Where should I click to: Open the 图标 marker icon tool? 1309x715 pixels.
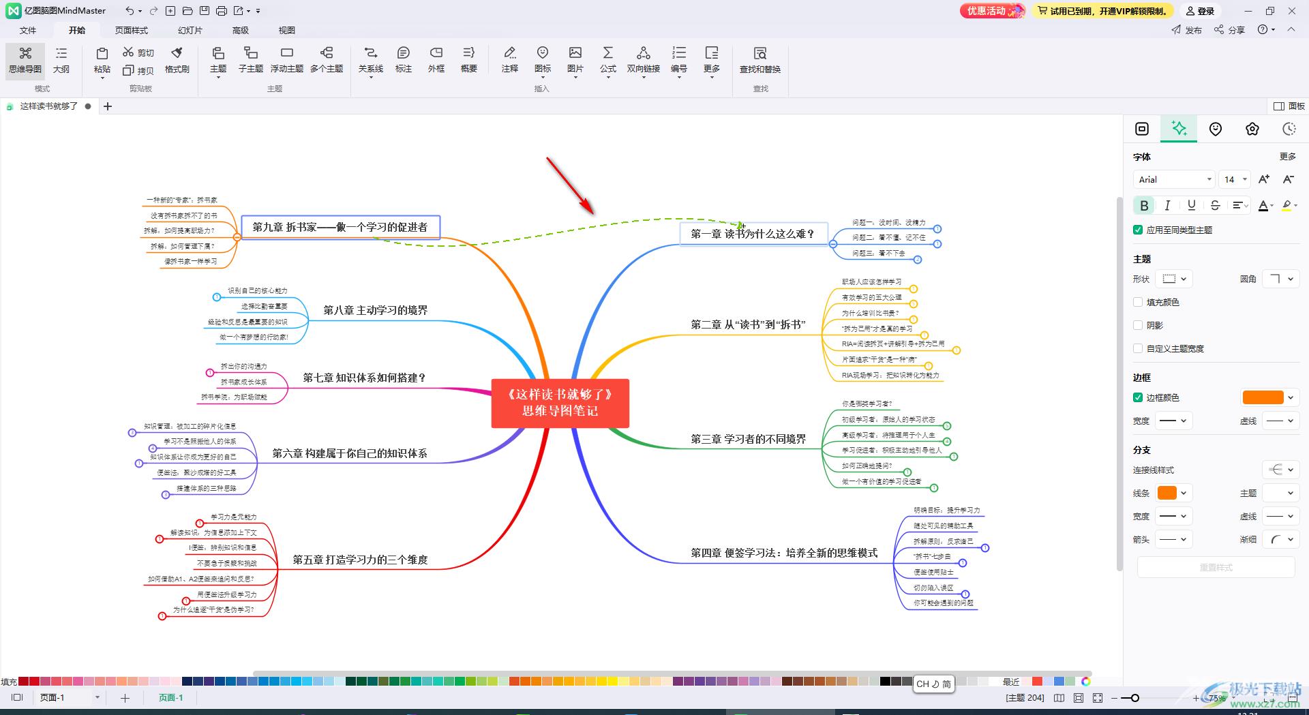(x=543, y=60)
